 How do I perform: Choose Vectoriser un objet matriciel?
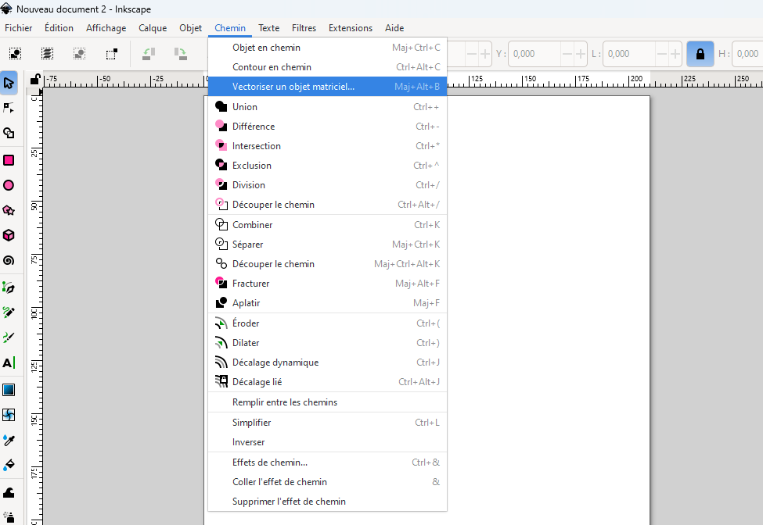click(293, 87)
